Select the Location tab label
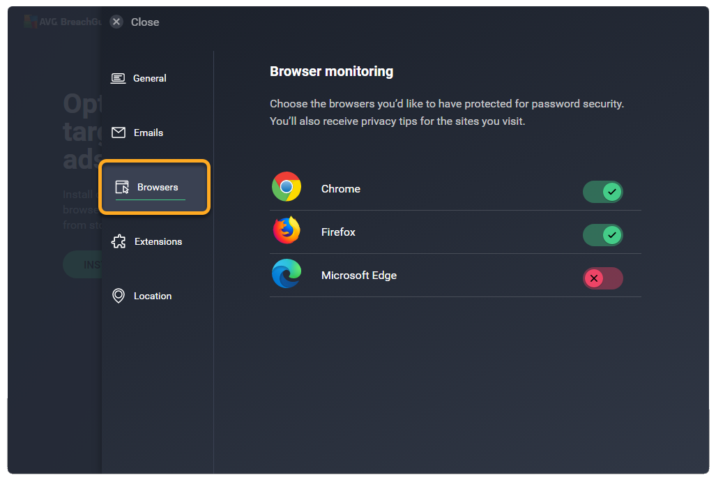This screenshot has width=716, height=482. click(x=153, y=296)
